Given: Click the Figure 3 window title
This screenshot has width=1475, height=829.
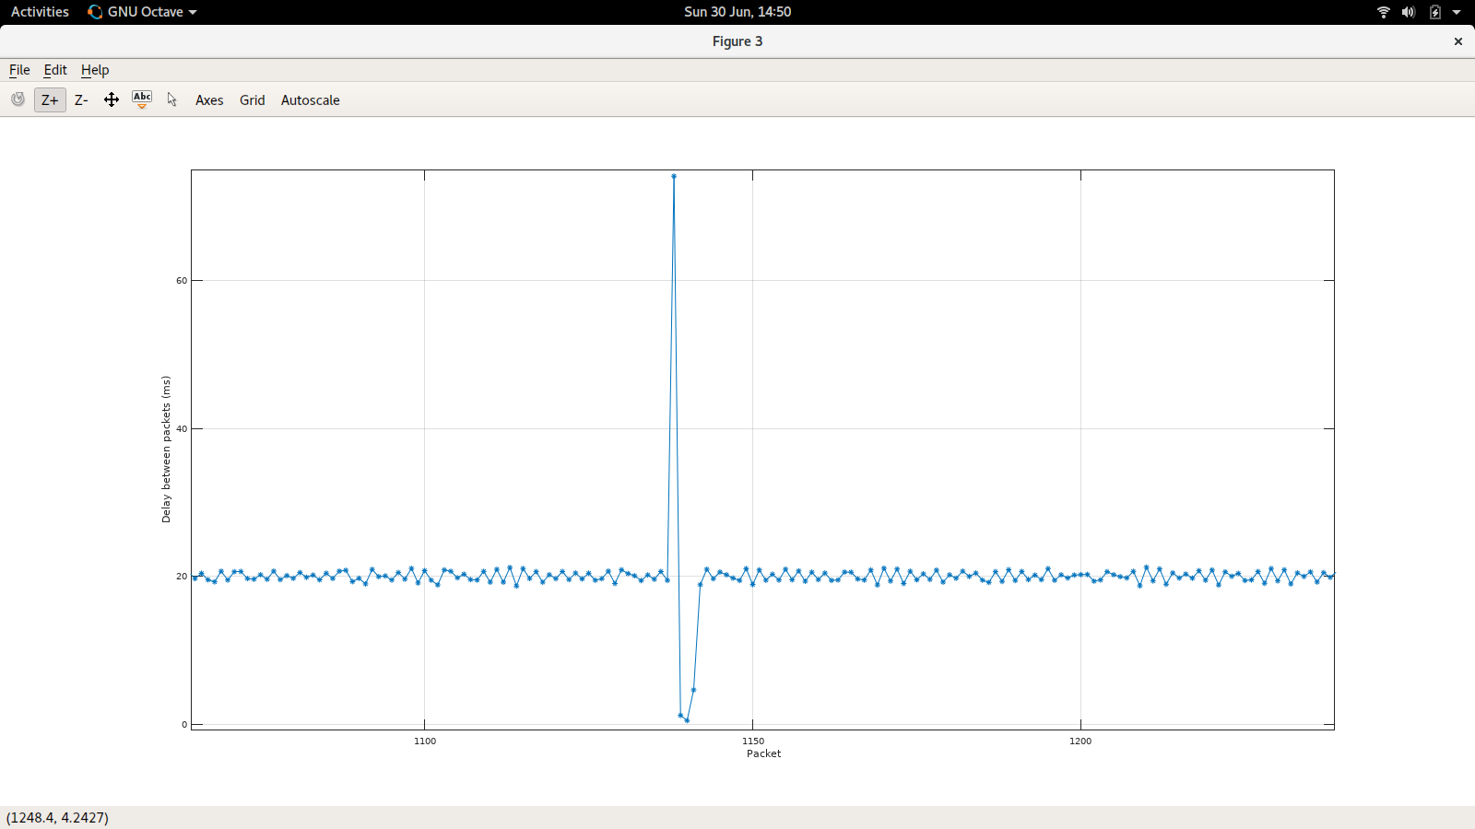Looking at the screenshot, I should coord(737,41).
